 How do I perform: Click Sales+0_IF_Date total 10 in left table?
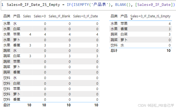pyautogui.click(x=96, y=105)
